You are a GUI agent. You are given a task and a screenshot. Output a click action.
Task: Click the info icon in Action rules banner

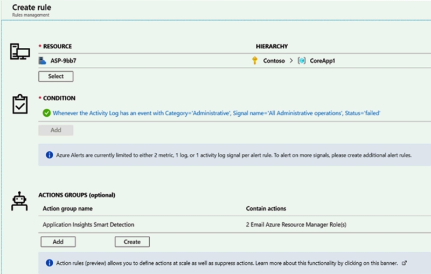(x=48, y=263)
